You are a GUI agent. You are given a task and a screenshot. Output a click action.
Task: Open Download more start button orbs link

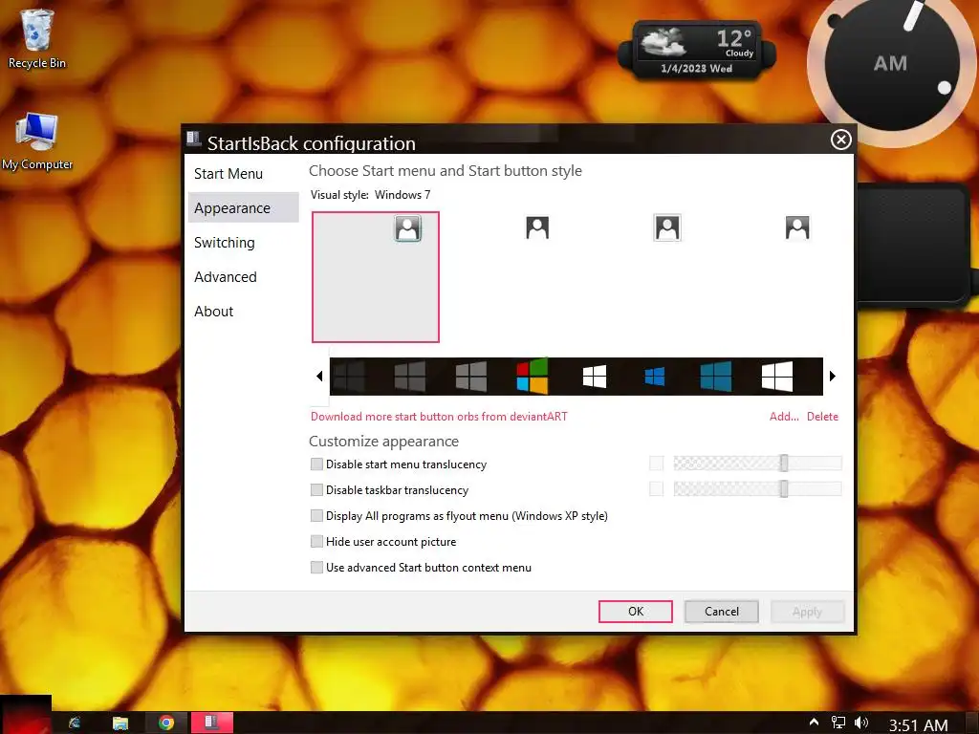point(439,417)
